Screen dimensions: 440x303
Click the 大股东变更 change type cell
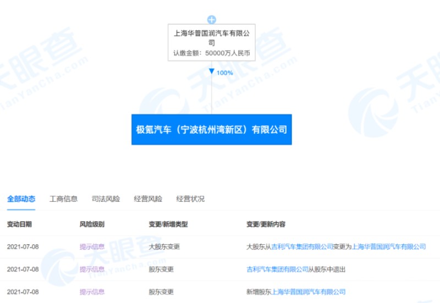164,247
